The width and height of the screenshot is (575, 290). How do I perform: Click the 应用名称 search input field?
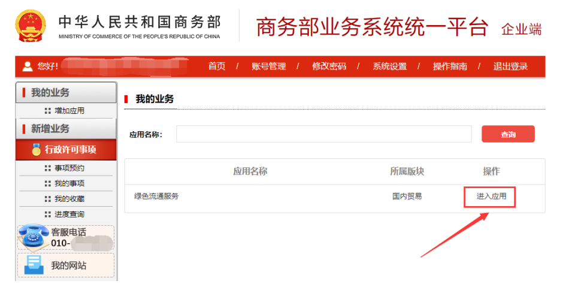pyautogui.click(x=324, y=134)
